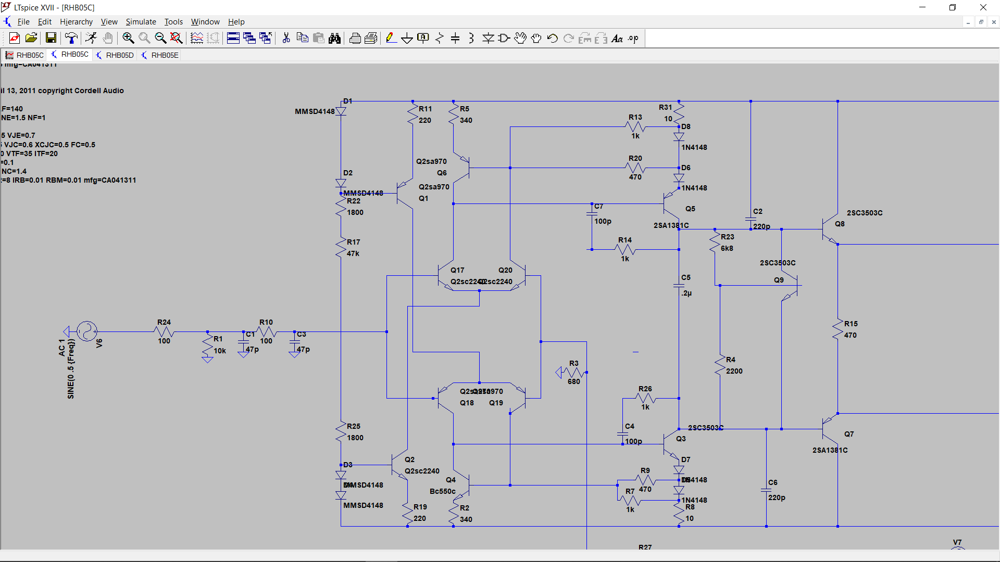Click the Mirror component icon
Image resolution: width=1000 pixels, height=562 pixels.
click(601, 38)
